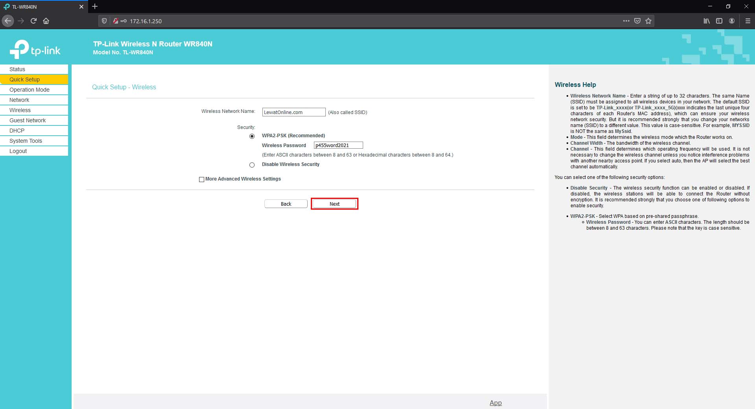755x409 pixels.
Task: Click the 'Model No. TL-WR840N' text
Action: [123, 52]
